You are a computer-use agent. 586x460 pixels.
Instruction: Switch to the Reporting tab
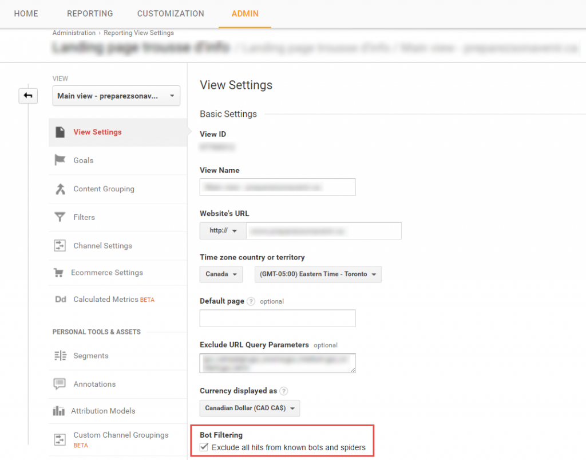coord(90,14)
